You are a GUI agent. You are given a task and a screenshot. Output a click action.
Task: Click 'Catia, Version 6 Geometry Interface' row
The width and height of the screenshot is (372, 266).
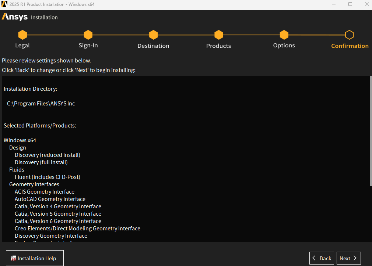(58, 221)
